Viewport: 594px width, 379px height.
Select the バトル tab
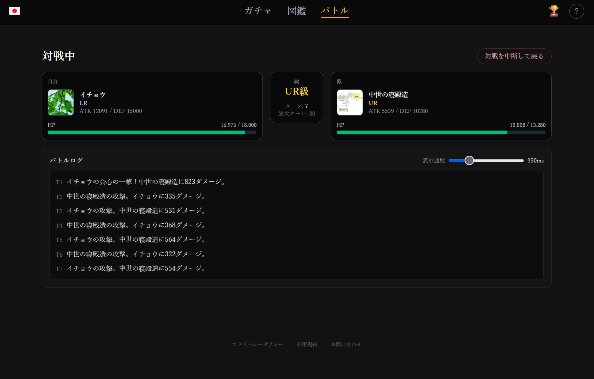[x=335, y=11]
